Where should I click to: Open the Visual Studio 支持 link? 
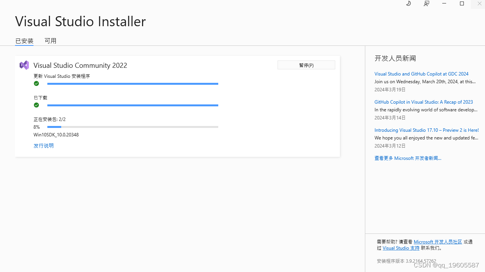pyautogui.click(x=401, y=248)
